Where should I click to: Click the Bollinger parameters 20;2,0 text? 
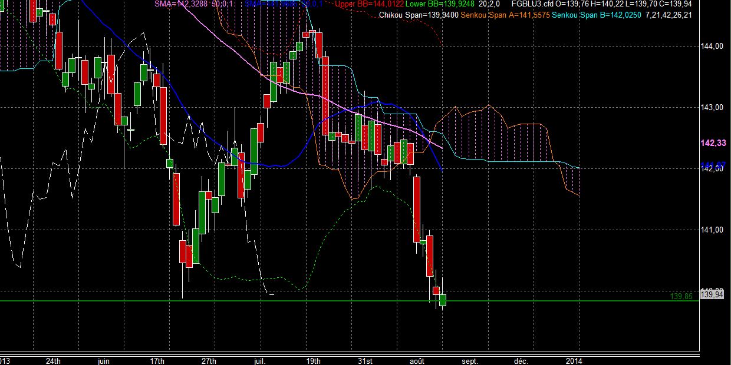[490, 4]
